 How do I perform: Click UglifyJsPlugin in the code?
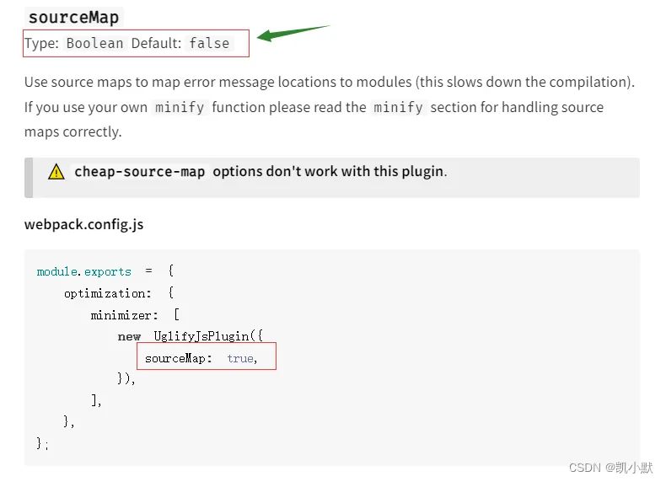pyautogui.click(x=201, y=337)
